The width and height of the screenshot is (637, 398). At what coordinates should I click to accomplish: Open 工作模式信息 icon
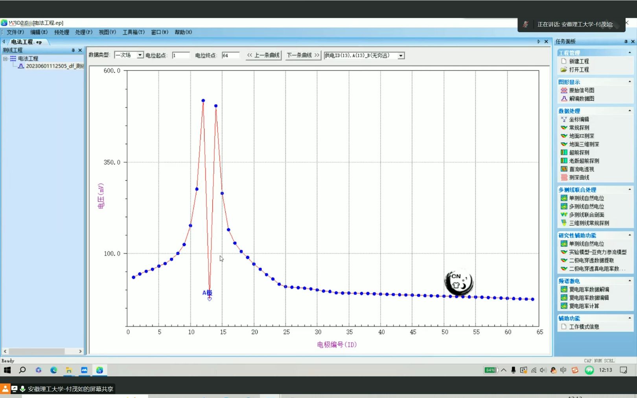(564, 327)
